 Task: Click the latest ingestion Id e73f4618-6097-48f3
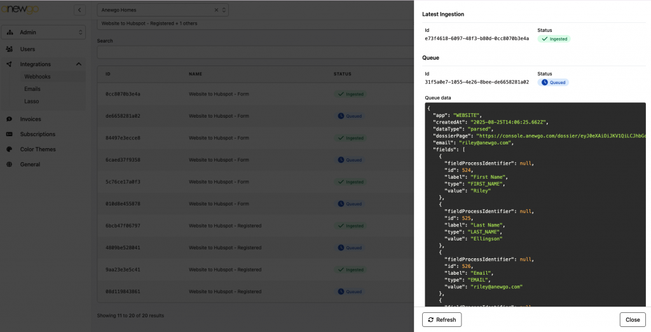click(477, 39)
